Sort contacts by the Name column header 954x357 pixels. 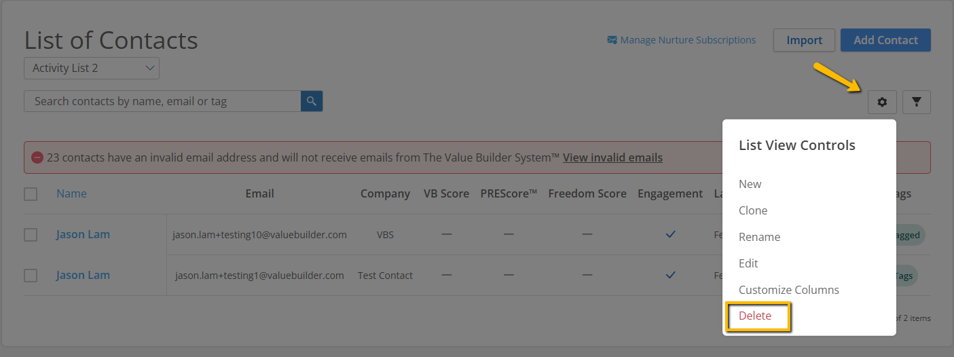pos(71,193)
